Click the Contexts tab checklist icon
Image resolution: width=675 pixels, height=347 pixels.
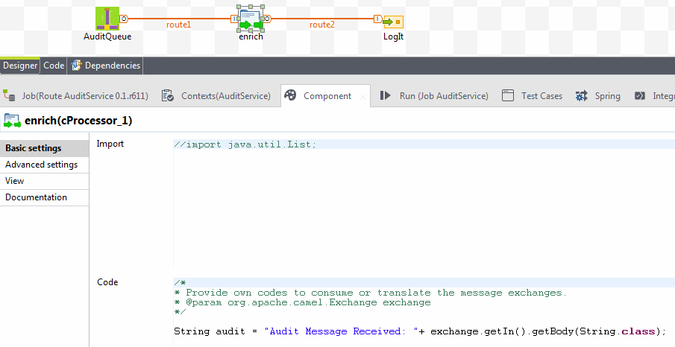coord(168,95)
